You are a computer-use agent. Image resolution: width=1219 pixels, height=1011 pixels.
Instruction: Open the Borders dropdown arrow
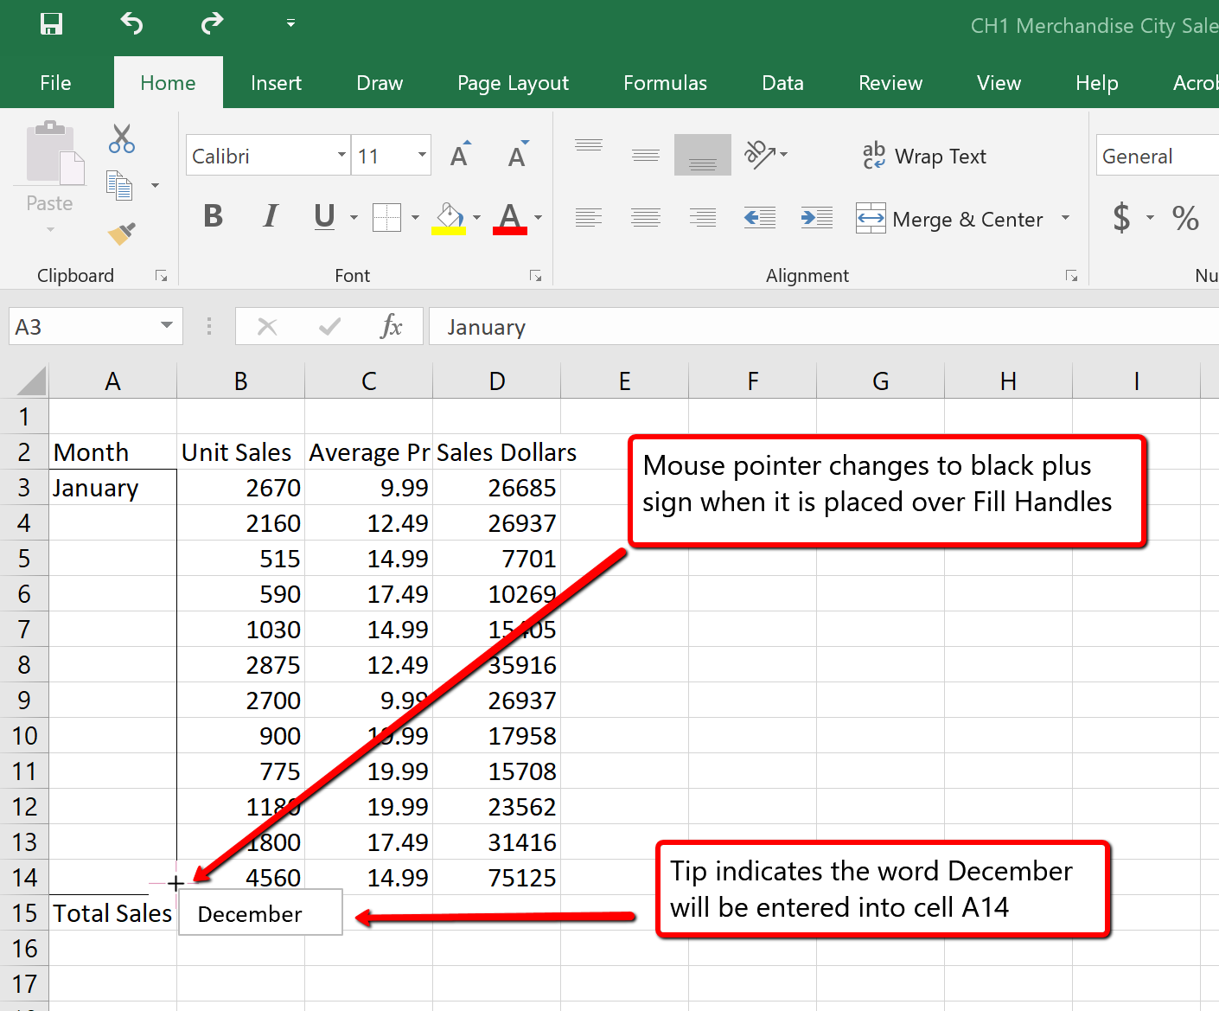[415, 217]
